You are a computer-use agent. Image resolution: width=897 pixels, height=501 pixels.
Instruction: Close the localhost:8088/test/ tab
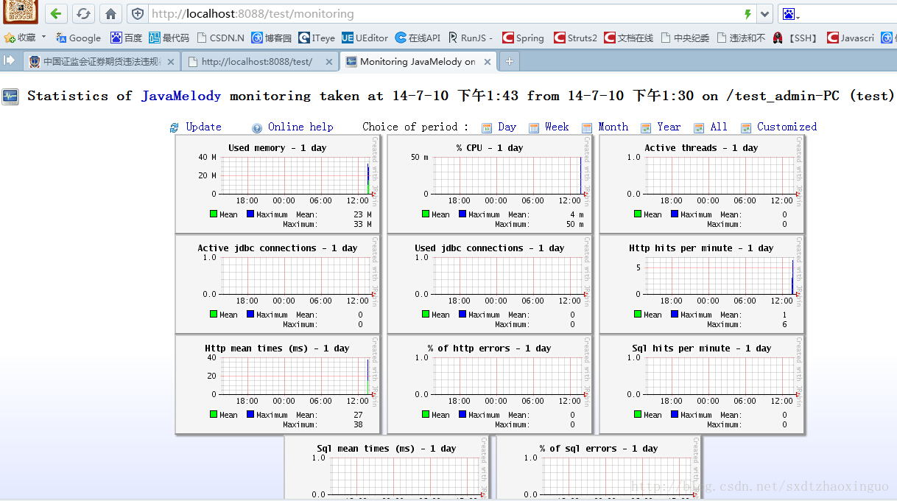point(328,62)
